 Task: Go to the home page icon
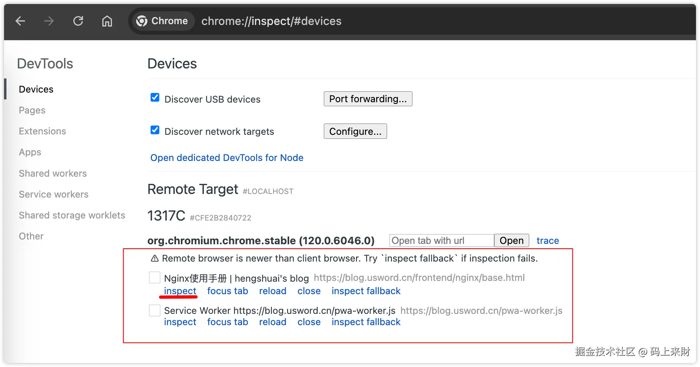107,21
